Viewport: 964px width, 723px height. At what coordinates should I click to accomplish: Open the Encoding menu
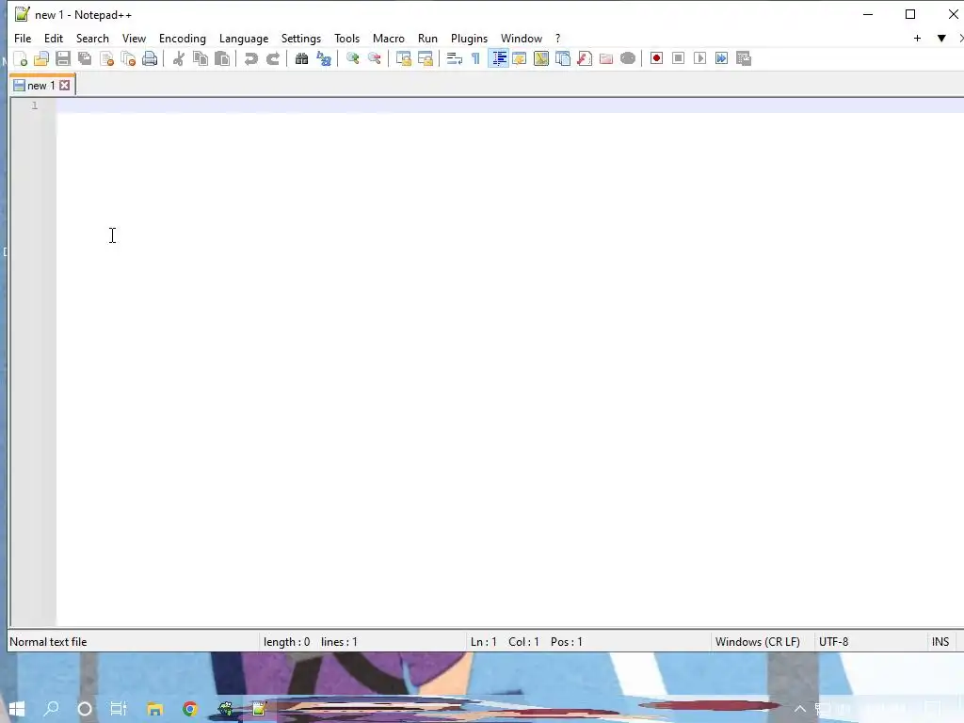tap(182, 38)
